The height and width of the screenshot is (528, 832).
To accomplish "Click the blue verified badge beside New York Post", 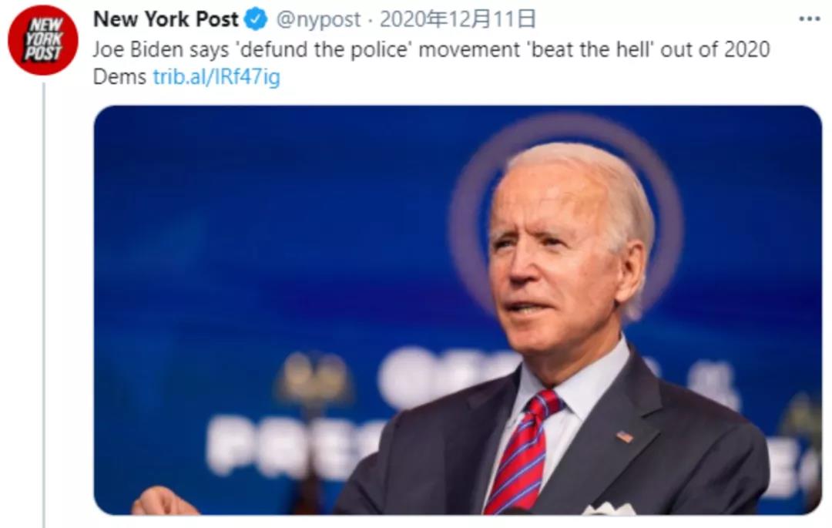I will [x=255, y=19].
